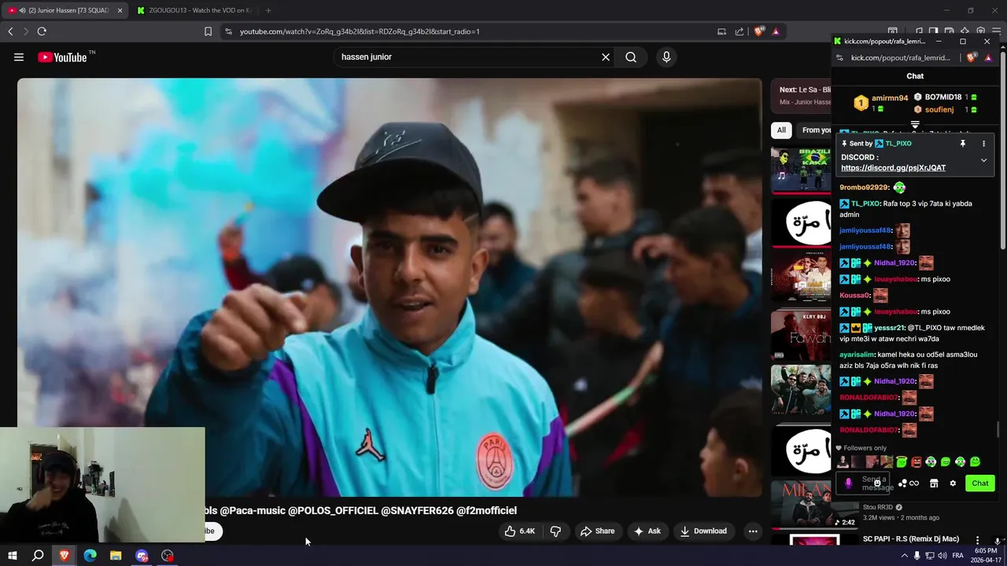Open options for SC PAPI video
This screenshot has width=1007, height=566.
tap(978, 540)
